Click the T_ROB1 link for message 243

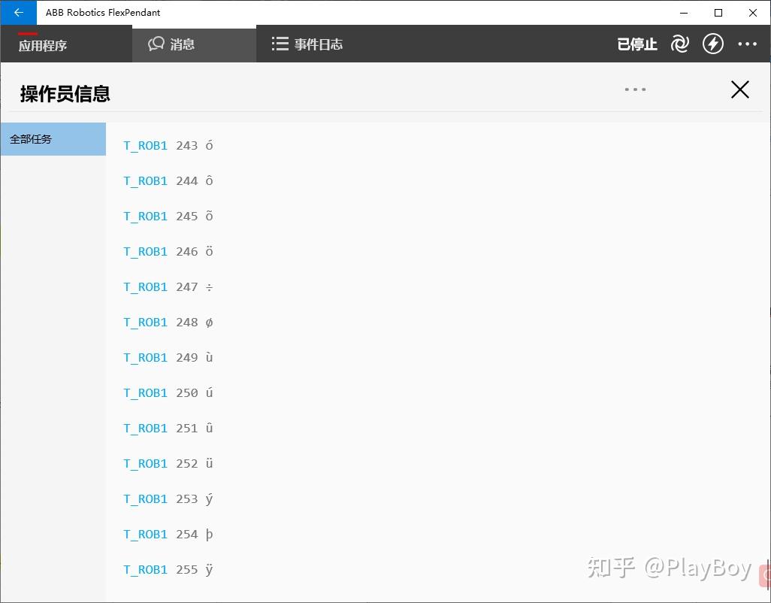[x=146, y=146]
